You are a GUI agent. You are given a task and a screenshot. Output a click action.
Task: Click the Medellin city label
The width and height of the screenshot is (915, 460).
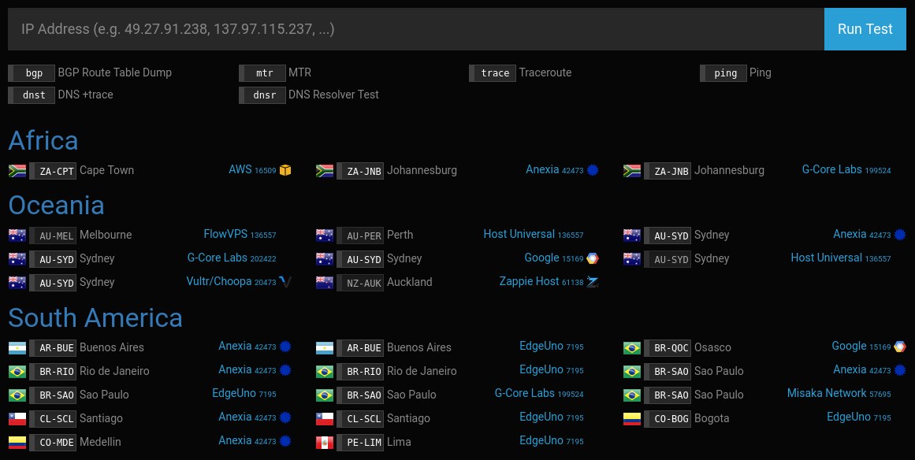click(x=100, y=442)
